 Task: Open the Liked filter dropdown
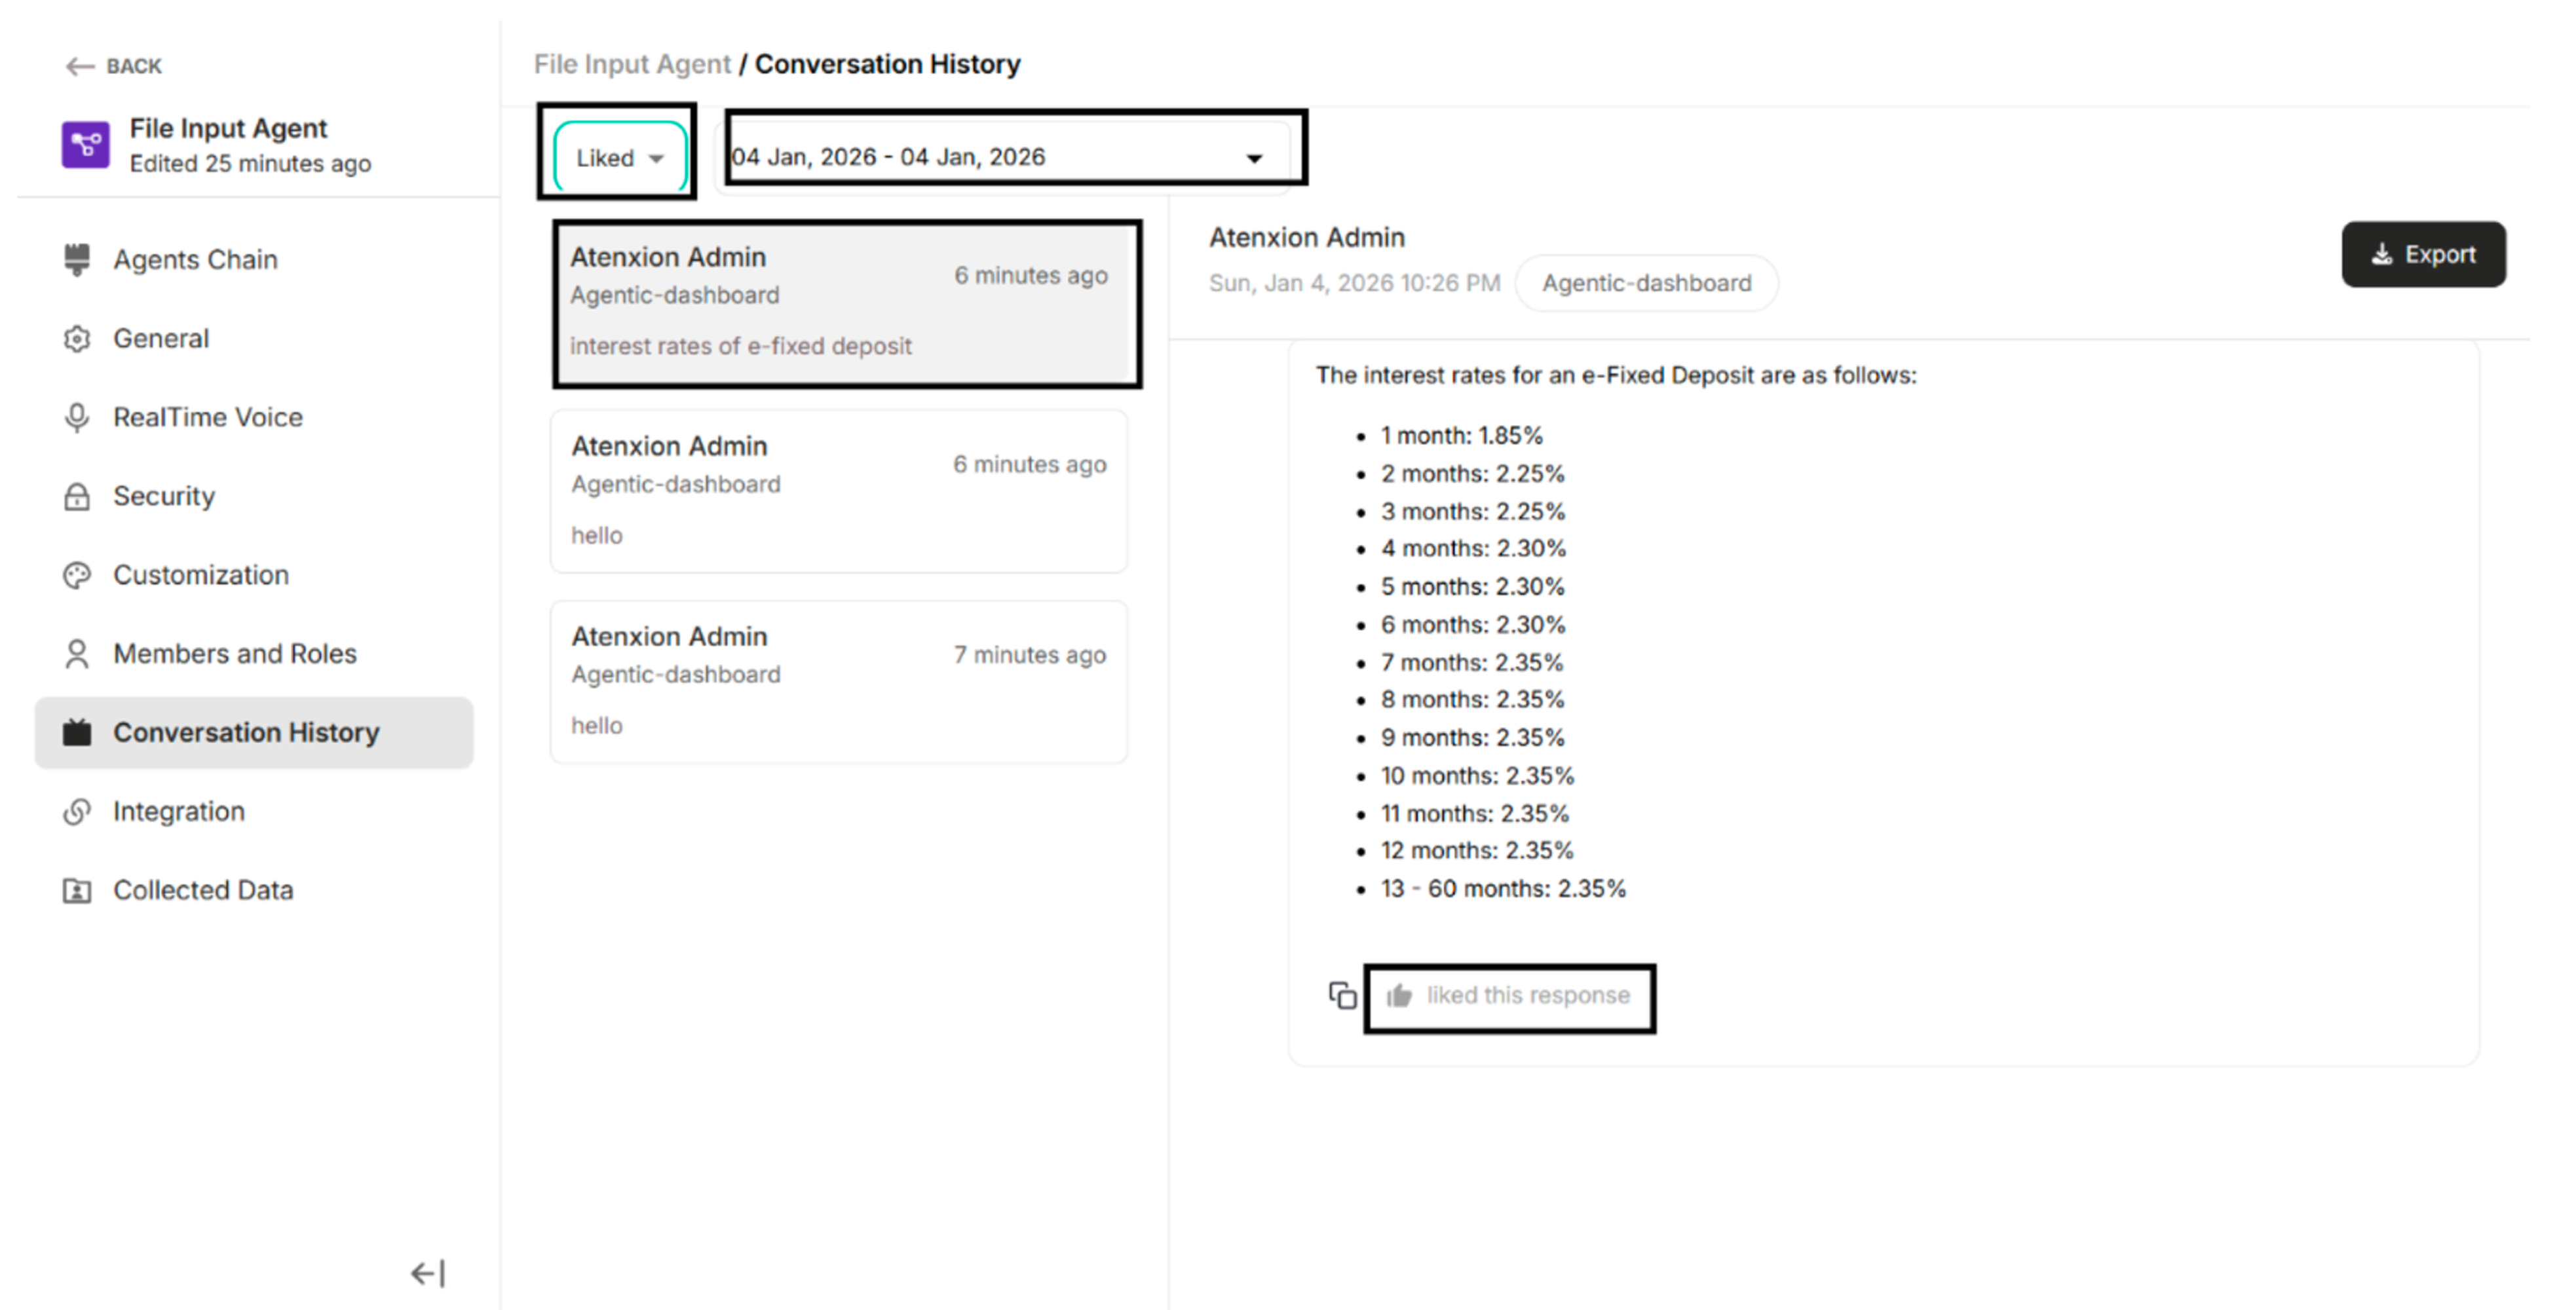[x=619, y=158]
